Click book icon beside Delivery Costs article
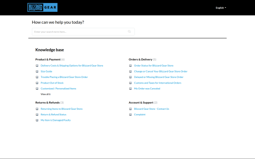Screen dimensions: 255x159 tap(37, 66)
